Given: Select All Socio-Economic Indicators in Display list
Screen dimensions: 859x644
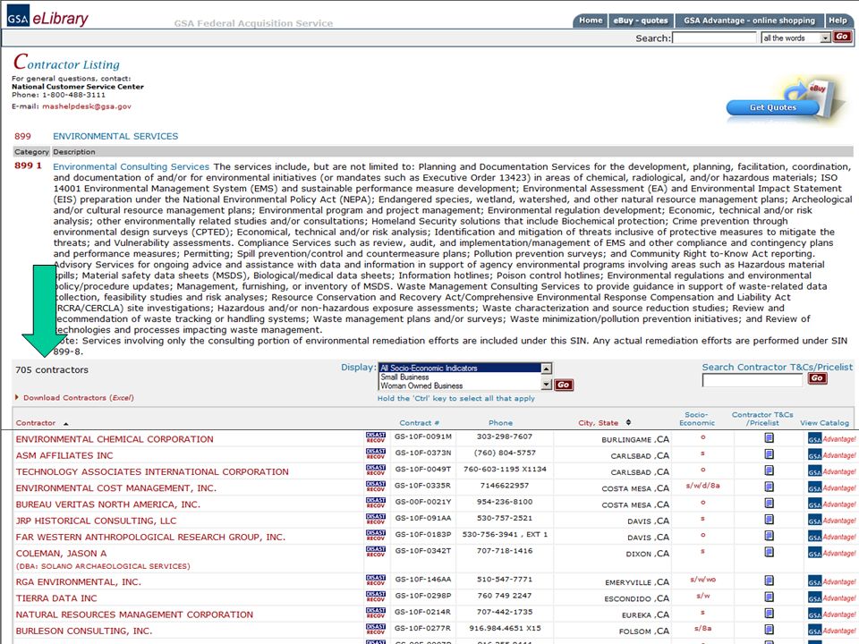Looking at the screenshot, I should 459,368.
